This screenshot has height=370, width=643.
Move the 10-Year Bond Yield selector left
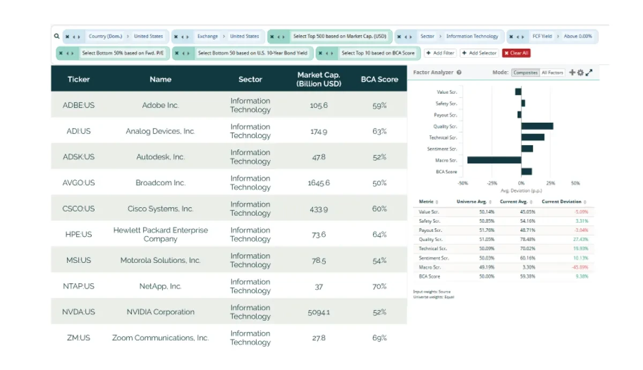click(x=184, y=53)
